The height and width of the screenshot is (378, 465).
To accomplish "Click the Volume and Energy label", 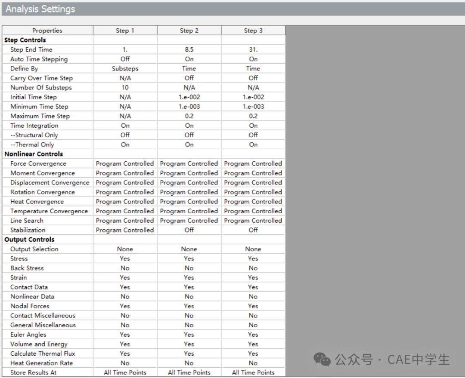I will (x=39, y=344).
